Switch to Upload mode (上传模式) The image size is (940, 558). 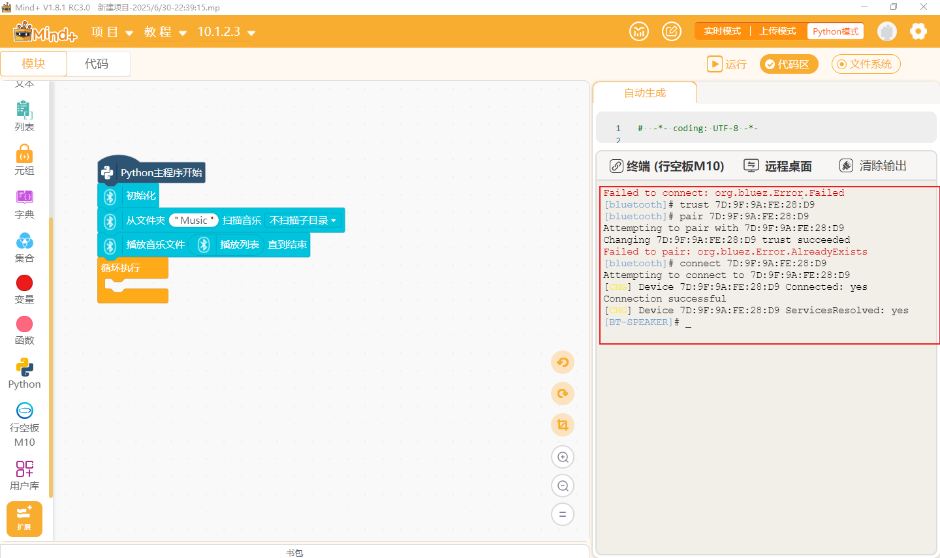tap(777, 31)
